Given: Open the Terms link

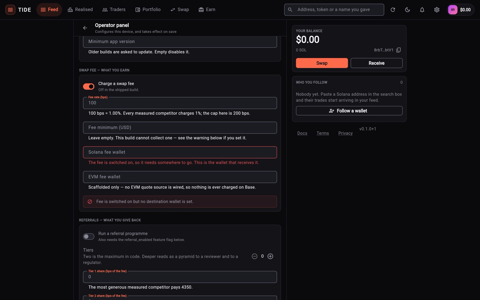Looking at the screenshot, I should pos(323,133).
